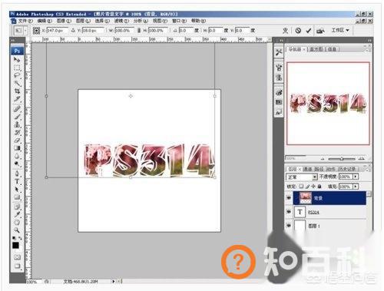Open the fill slider arrow
This screenshot has width=384, height=291.
click(356, 187)
